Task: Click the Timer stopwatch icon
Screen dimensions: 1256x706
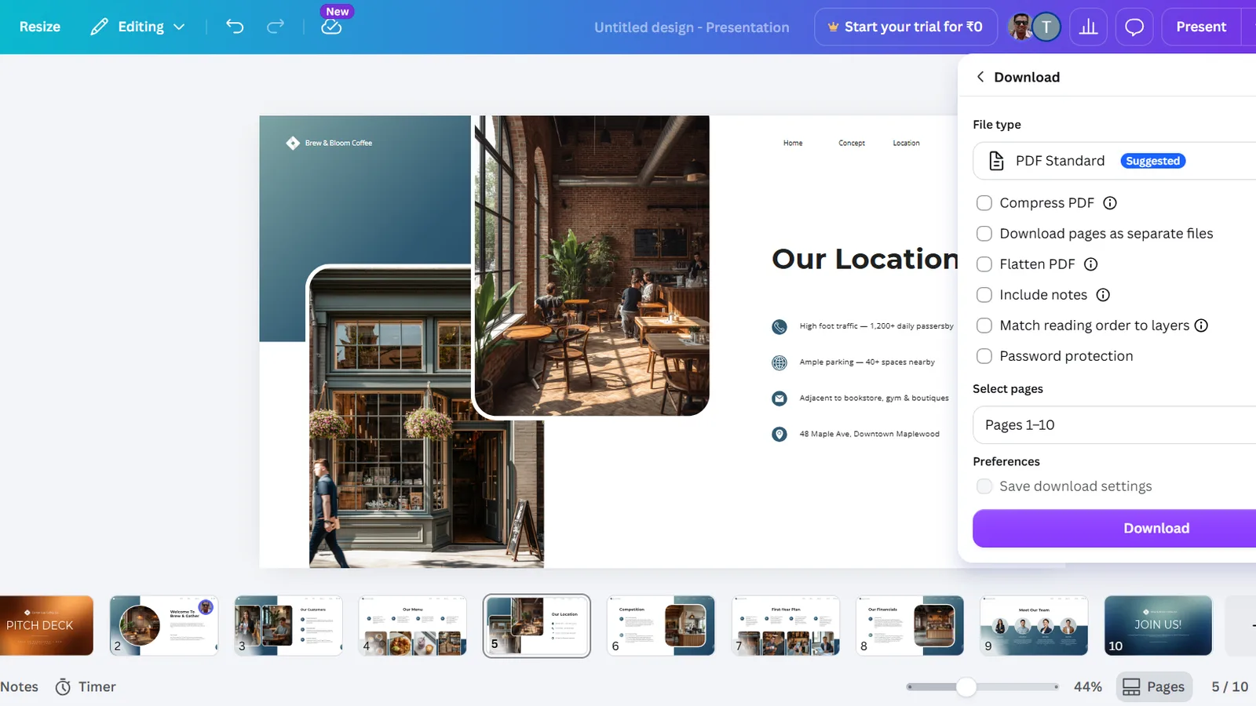Action: click(x=63, y=687)
